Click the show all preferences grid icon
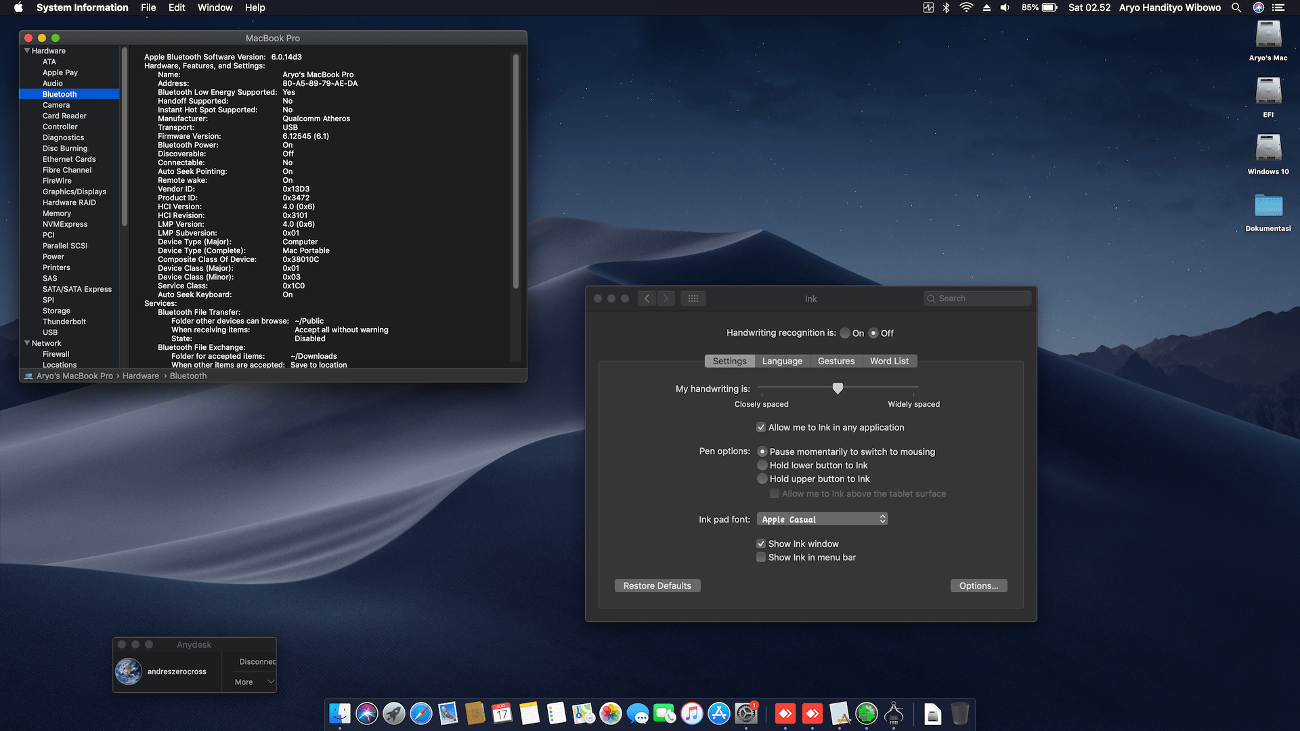This screenshot has width=1300, height=731. 693,298
